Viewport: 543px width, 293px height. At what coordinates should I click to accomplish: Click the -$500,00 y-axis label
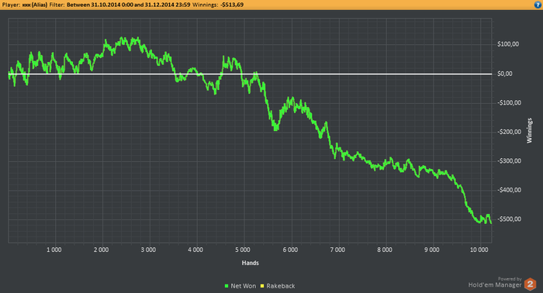(509, 219)
